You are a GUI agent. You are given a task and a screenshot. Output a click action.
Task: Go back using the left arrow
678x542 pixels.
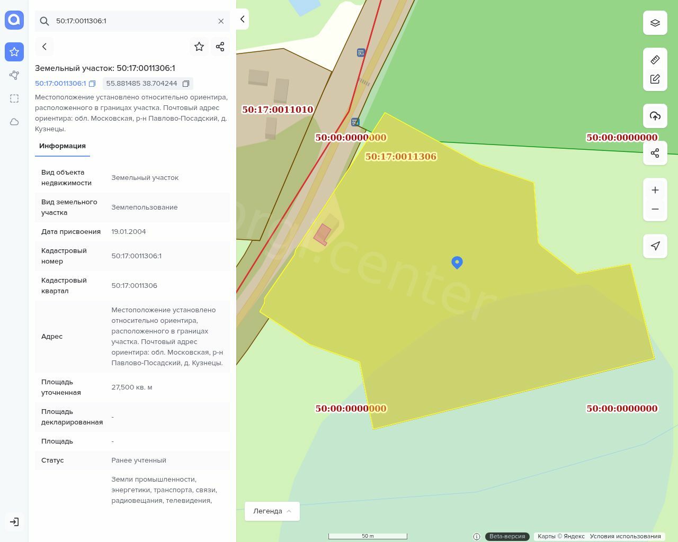coord(44,47)
